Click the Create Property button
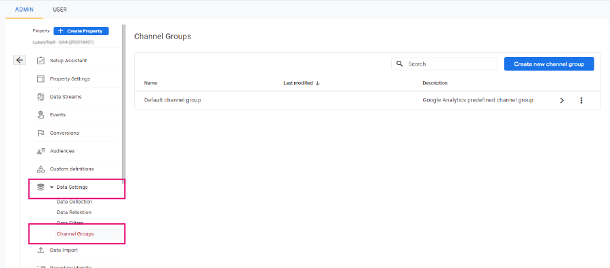The width and height of the screenshot is (610, 268). [x=81, y=31]
